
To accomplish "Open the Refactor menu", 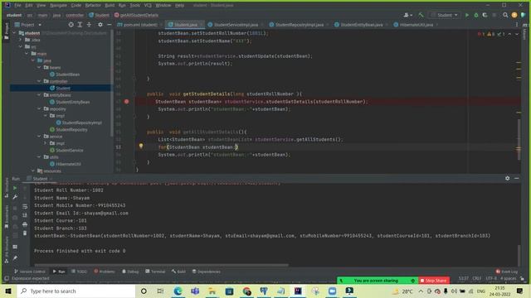I will pyautogui.click(x=93, y=6).
